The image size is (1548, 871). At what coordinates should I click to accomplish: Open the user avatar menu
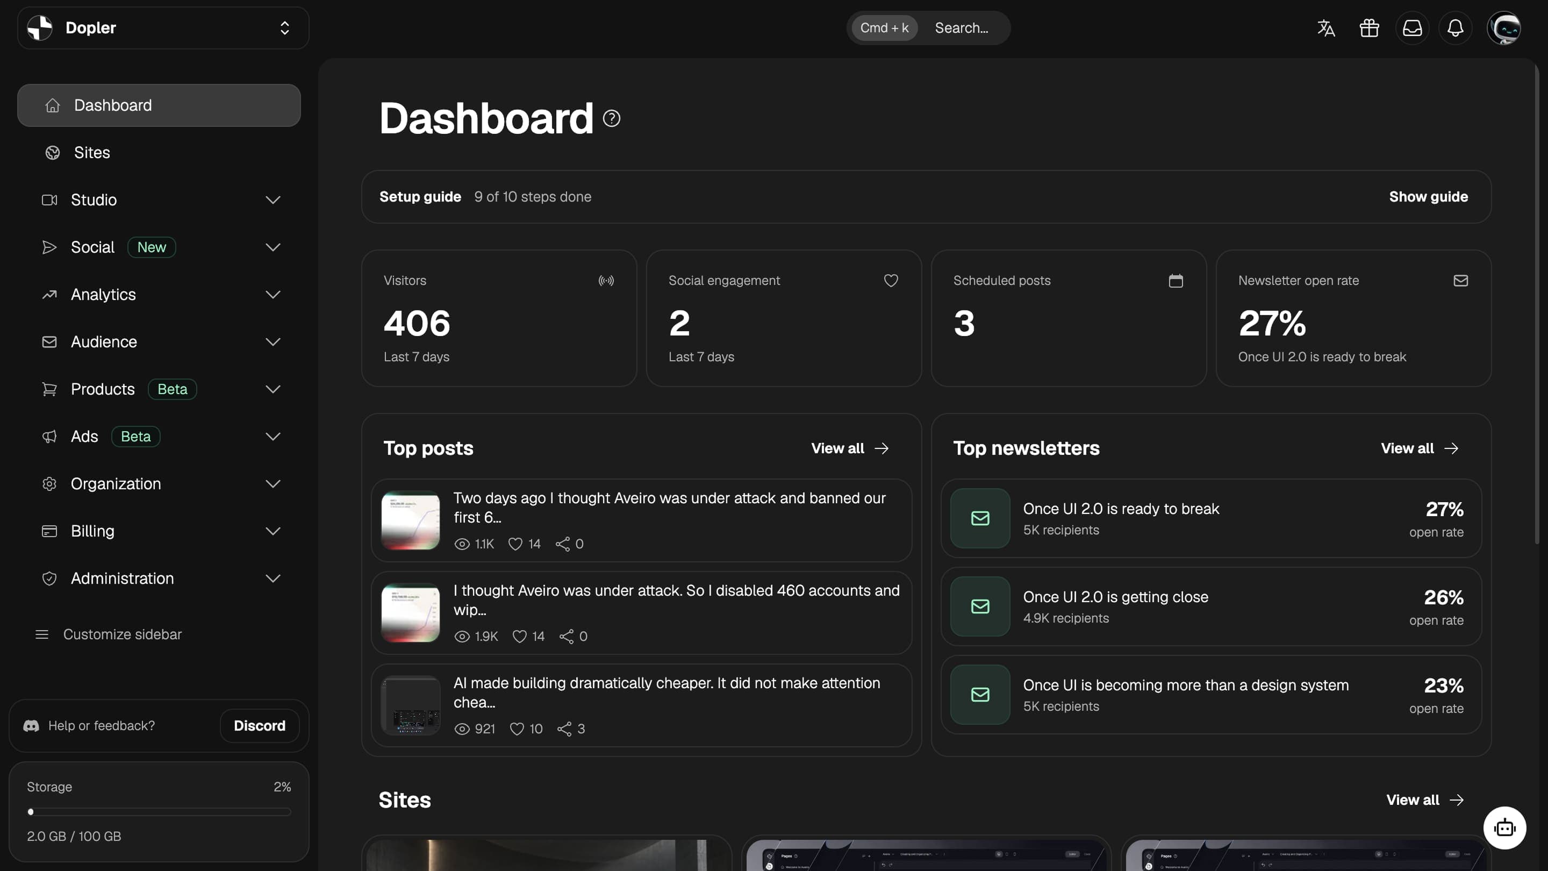[1503, 27]
